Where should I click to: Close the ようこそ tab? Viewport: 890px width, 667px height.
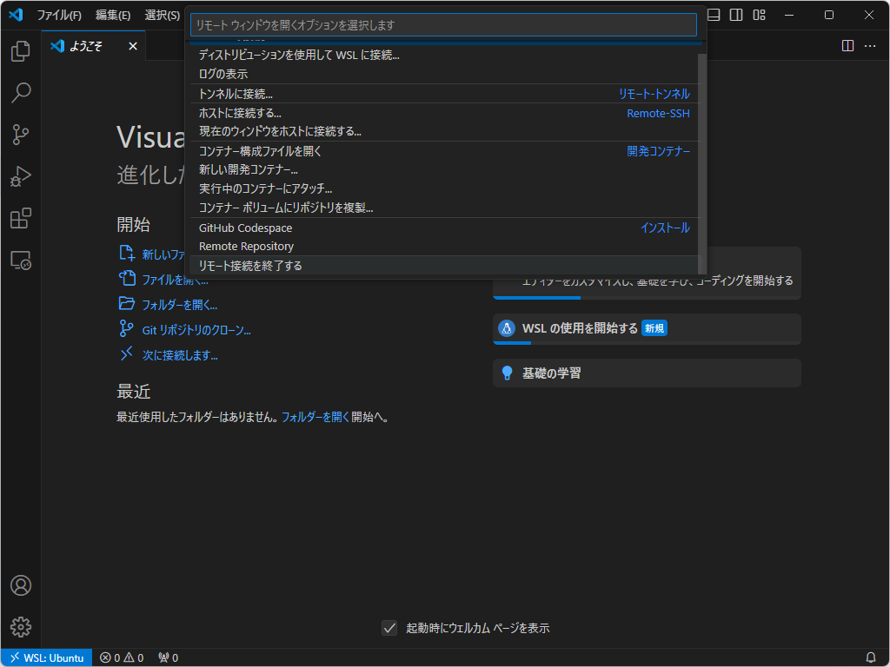click(133, 46)
